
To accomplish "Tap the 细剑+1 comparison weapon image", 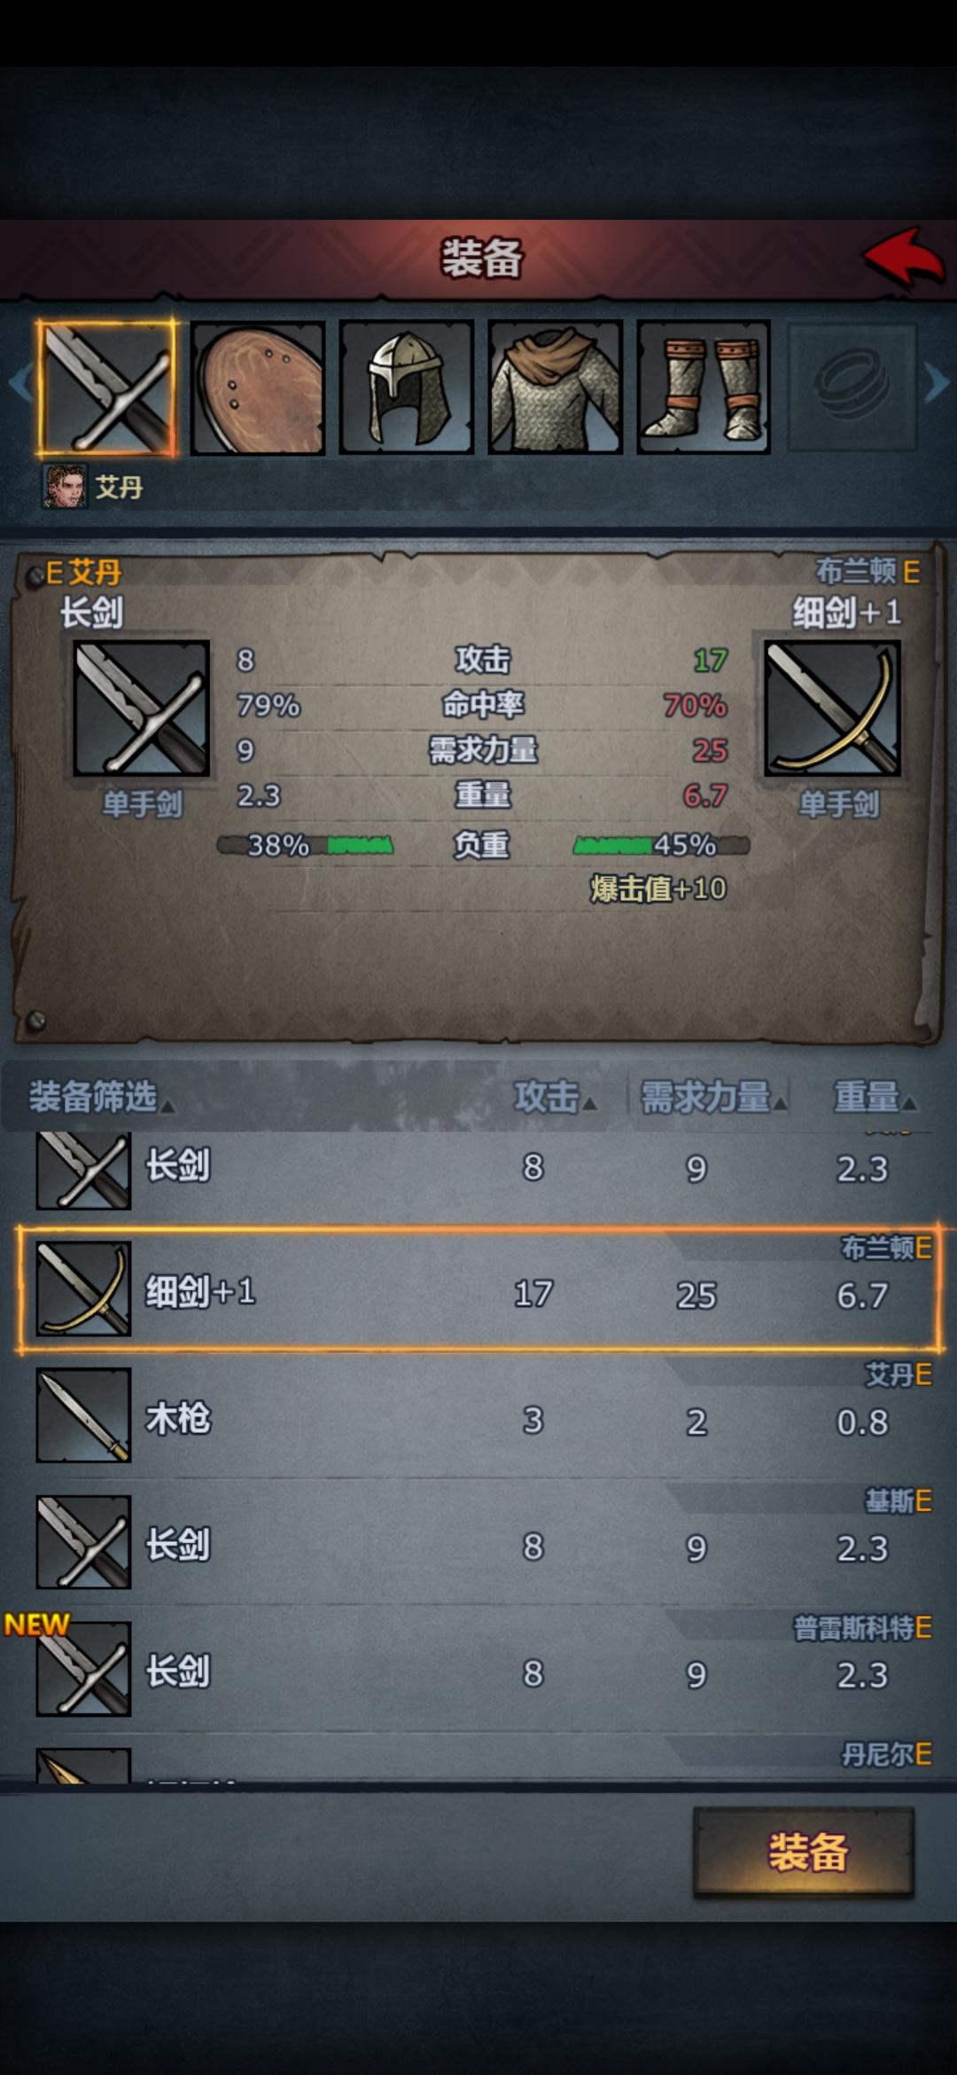I will pos(832,709).
